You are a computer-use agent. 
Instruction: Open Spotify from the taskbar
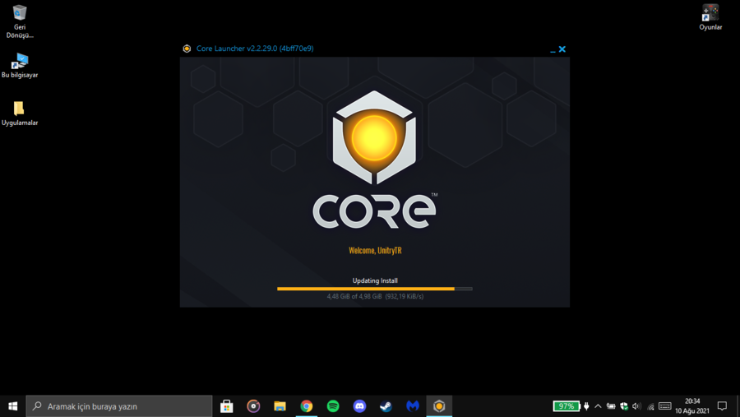[x=333, y=406]
